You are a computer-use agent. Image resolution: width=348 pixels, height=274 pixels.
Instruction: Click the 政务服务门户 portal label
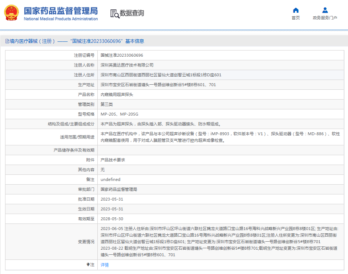[325, 18]
